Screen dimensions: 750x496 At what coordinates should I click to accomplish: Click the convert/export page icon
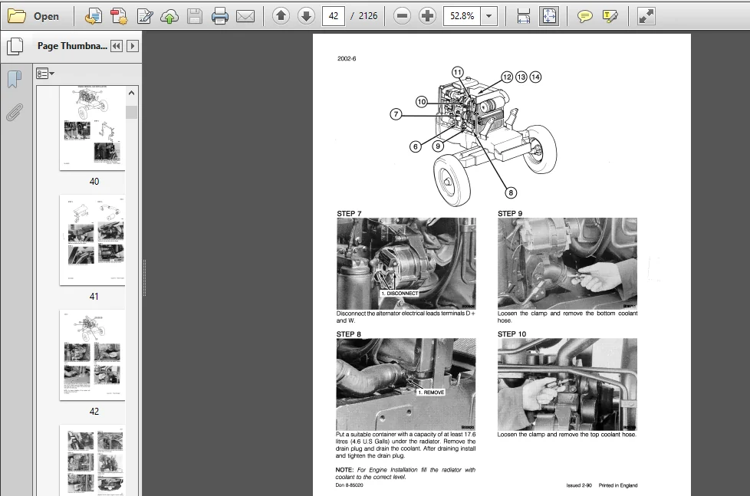94,16
